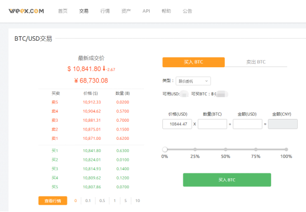
Task: Focus the 金额(USD) input field
Action: [247, 124]
